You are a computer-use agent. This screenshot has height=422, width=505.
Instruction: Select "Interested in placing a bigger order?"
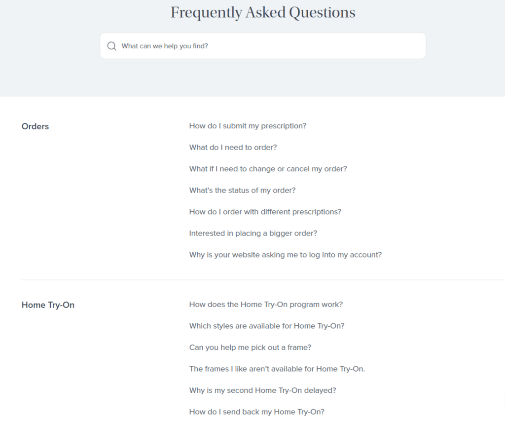pyautogui.click(x=253, y=233)
